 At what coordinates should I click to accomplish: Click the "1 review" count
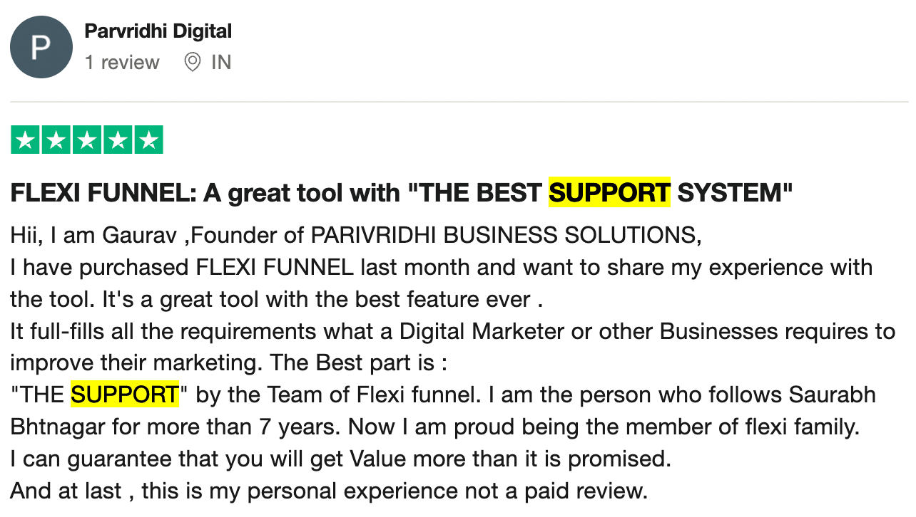121,63
